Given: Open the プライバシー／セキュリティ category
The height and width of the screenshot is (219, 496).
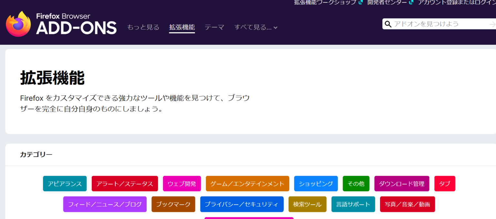Looking at the screenshot, I should pyautogui.click(x=242, y=204).
